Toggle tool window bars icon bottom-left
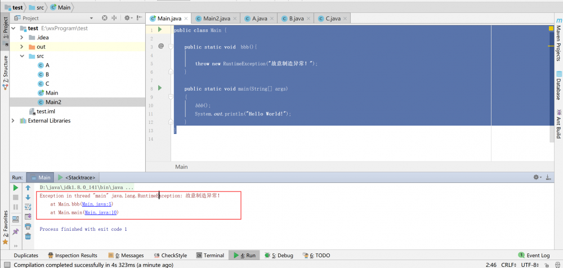Image resolution: width=563 pixels, height=268 pixels. click(7, 265)
